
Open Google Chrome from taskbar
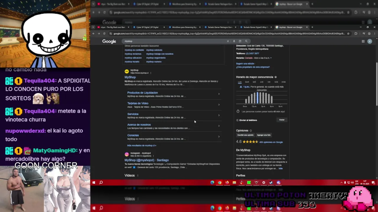[220, 183]
